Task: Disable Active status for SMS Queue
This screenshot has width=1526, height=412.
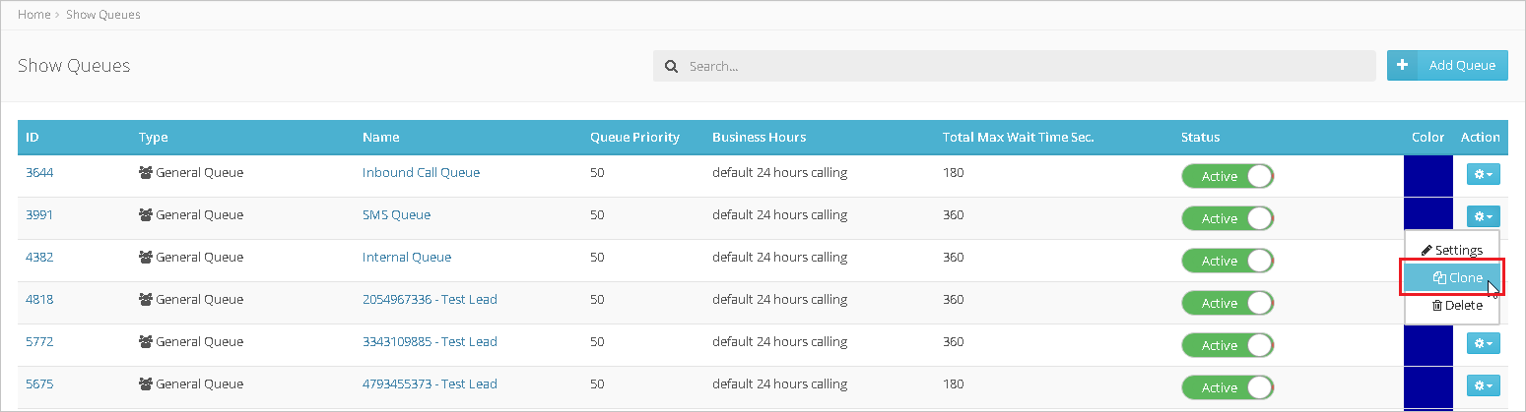Action: point(1227,218)
